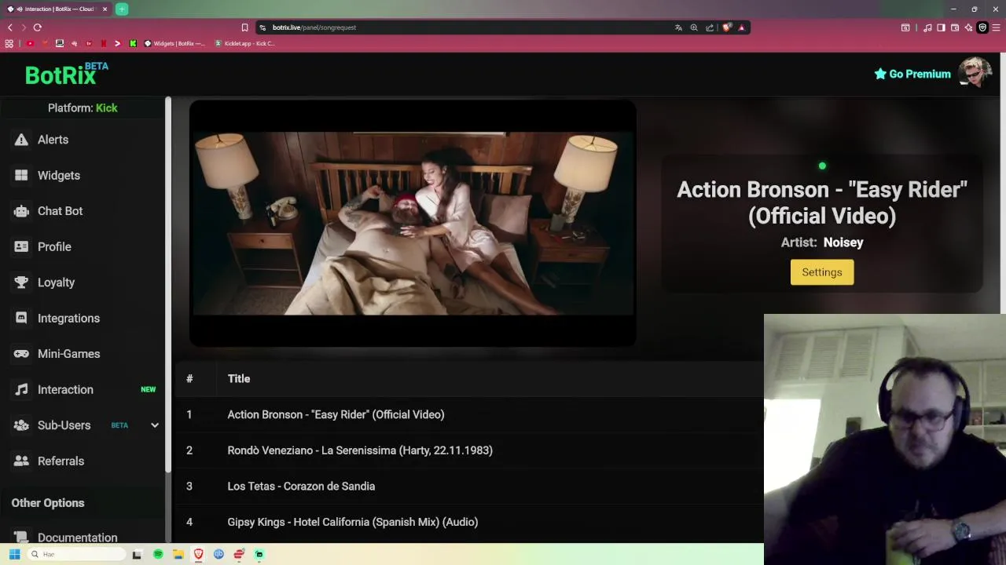Select the Interaction BotRix browser tab
This screenshot has width=1006, height=565.
point(57,9)
